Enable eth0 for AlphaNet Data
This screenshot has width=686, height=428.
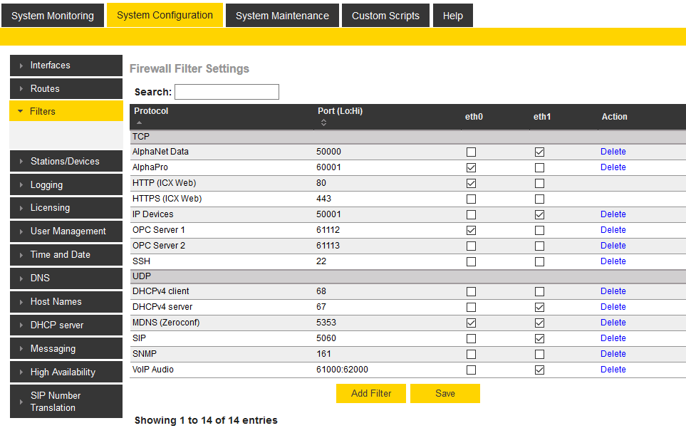click(x=471, y=152)
